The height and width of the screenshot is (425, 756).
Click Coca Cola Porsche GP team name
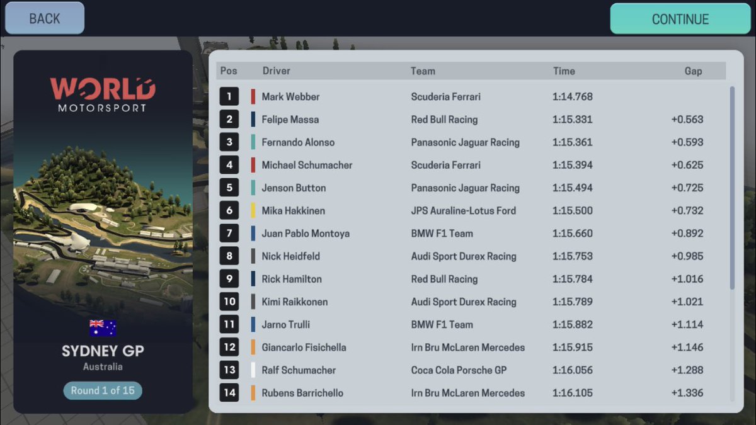pyautogui.click(x=459, y=370)
